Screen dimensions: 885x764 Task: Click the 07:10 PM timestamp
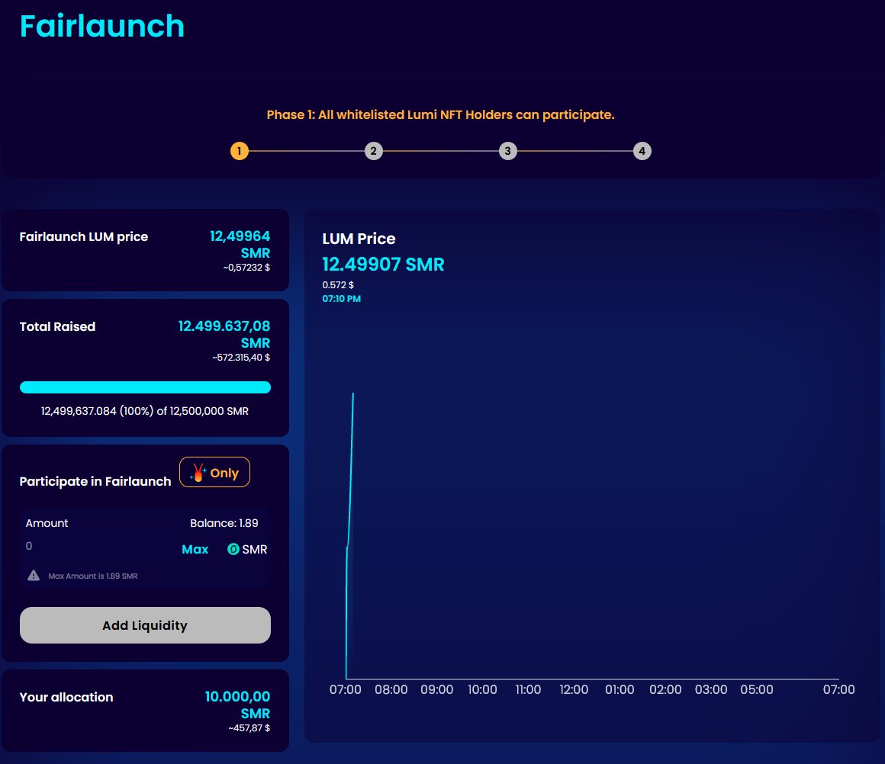coord(342,298)
